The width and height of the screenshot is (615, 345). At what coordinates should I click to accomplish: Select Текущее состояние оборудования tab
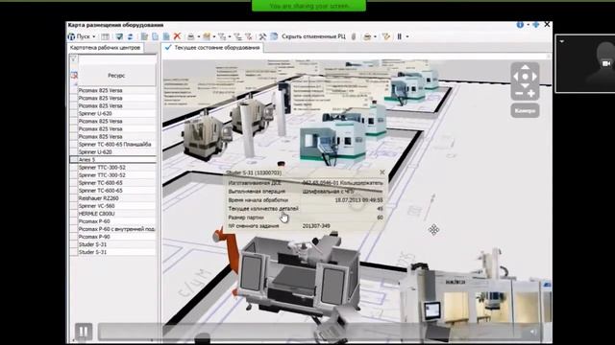click(x=213, y=48)
